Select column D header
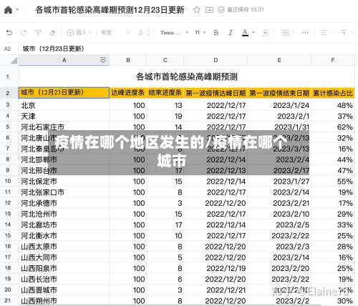Viewport: 358px width, 306px height. (216, 60)
